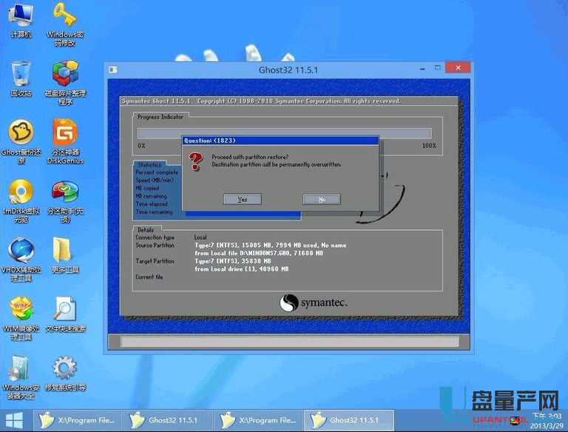Click the "MB remaining" statistics label
Image resolution: width=568 pixels, height=432 pixels.
click(152, 196)
